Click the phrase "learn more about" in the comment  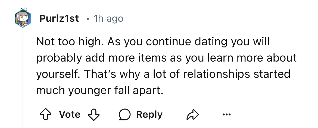click(x=258, y=58)
